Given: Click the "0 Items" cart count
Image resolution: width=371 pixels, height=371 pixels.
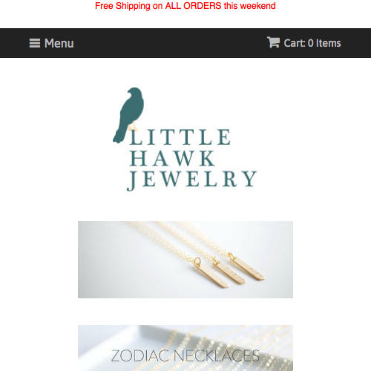Looking at the screenshot, I should tap(324, 43).
